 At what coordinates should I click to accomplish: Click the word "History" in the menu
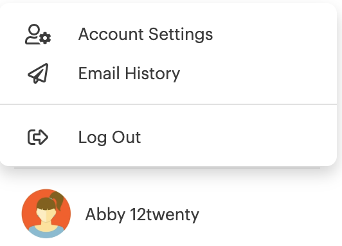[x=152, y=74]
